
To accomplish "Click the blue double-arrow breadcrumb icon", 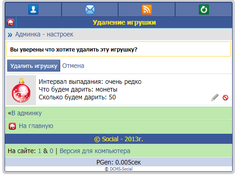I will tap(10, 35).
